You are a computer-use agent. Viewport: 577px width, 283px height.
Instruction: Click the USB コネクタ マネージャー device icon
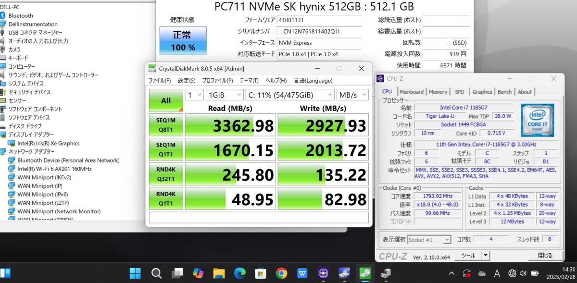(x=3, y=33)
